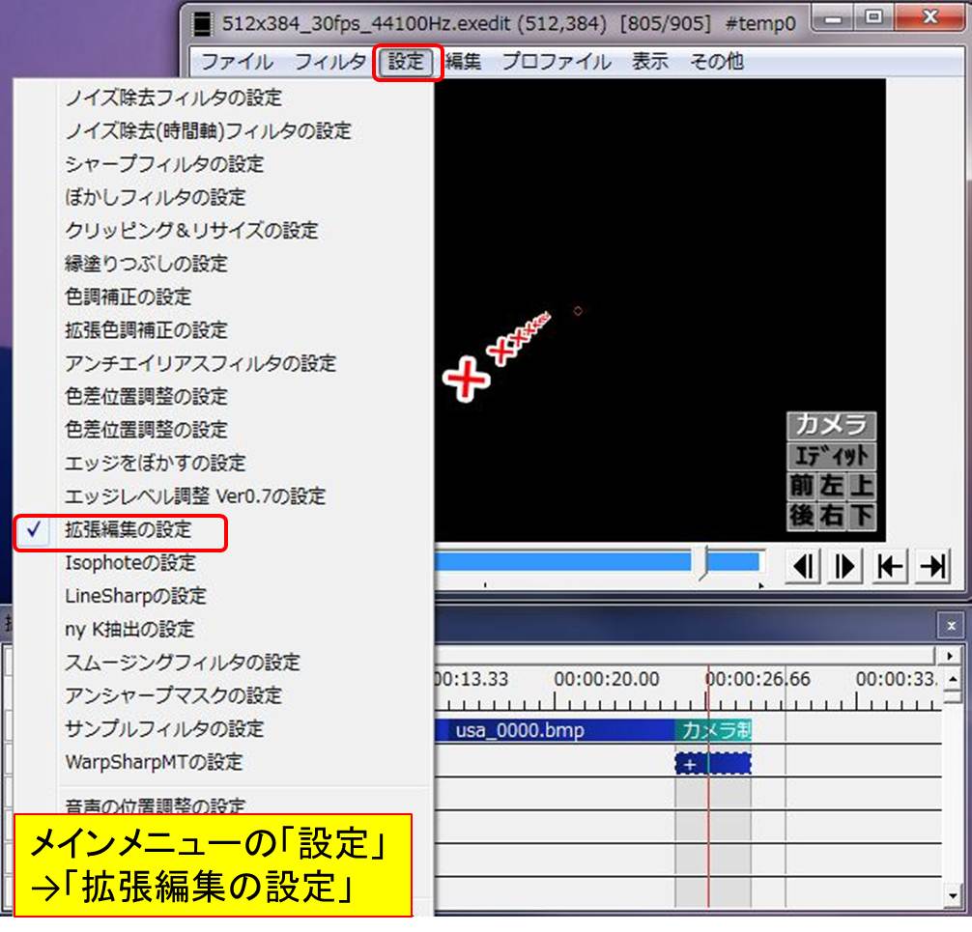Advance one frame with next-frame button
Screen dimensions: 972x932
[x=845, y=566]
